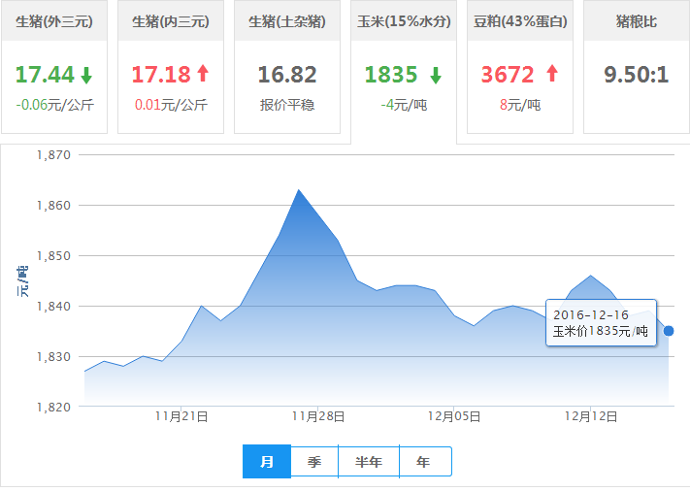Click the 3672 soybean meal value
Image resolution: width=690 pixels, height=492 pixels.
pyautogui.click(x=508, y=75)
